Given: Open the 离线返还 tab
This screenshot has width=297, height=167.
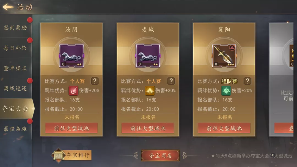Looking at the screenshot, I should coord(16,88).
